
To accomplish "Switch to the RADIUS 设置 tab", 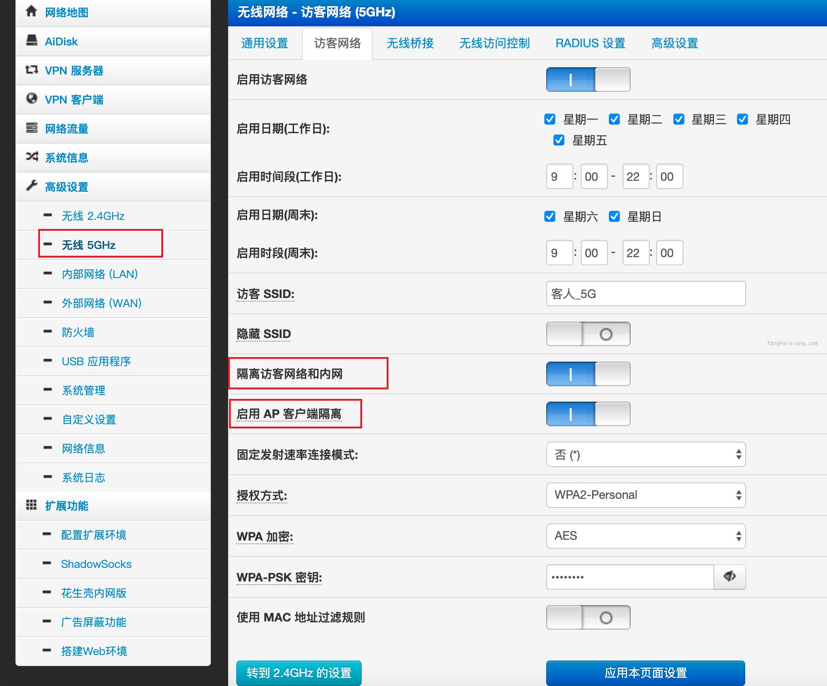I will coord(590,43).
